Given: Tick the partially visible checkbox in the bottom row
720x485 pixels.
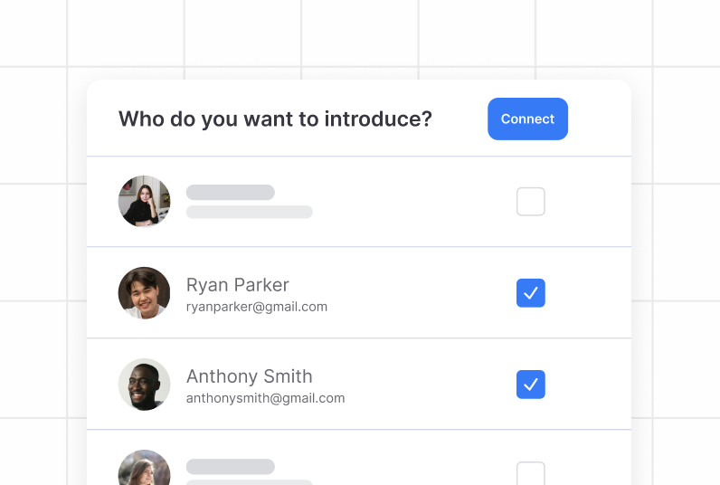Looking at the screenshot, I should coord(531,473).
